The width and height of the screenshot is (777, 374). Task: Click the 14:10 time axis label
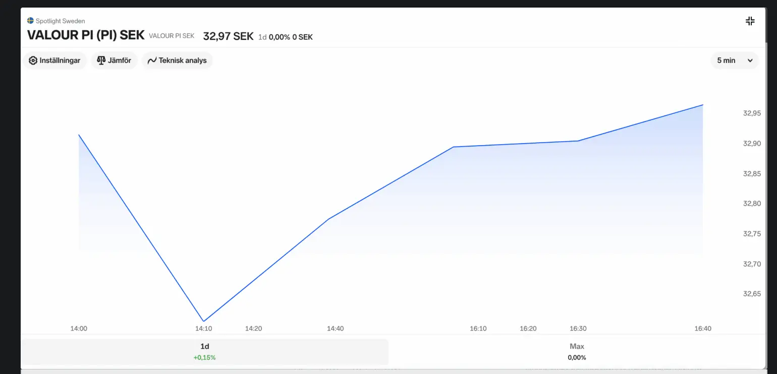[204, 329]
